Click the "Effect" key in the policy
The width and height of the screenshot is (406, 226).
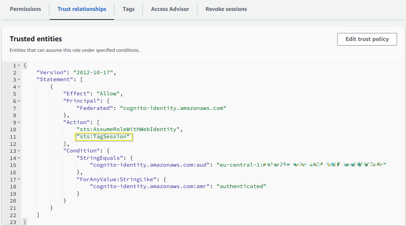click(76, 94)
